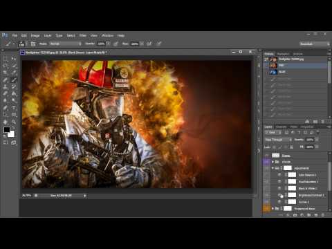
Task: Click the background color swatch
Action: (12, 134)
